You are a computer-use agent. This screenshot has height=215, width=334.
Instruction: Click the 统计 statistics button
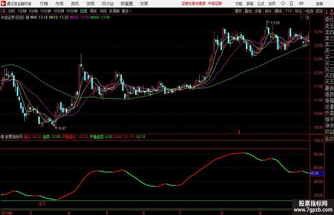click(x=268, y=11)
